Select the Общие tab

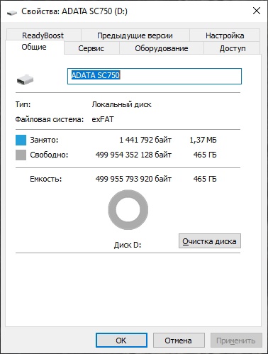tap(34, 47)
